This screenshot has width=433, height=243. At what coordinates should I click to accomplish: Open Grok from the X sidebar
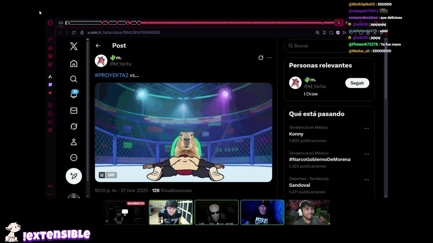[74, 126]
